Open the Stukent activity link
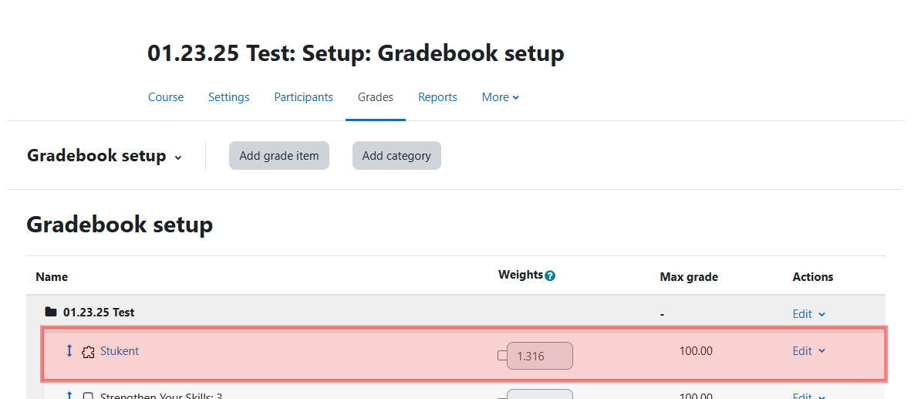The height and width of the screenshot is (399, 921). pos(120,351)
